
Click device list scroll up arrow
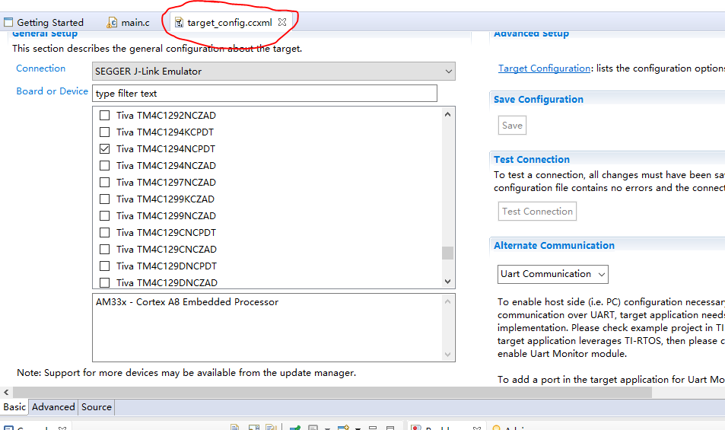[447, 114]
